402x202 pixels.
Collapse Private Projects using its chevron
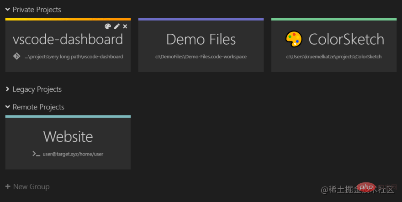pos(8,9)
